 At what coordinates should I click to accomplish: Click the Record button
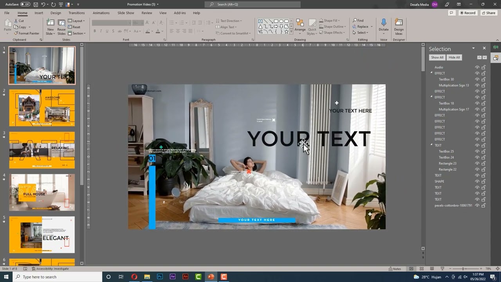[467, 13]
